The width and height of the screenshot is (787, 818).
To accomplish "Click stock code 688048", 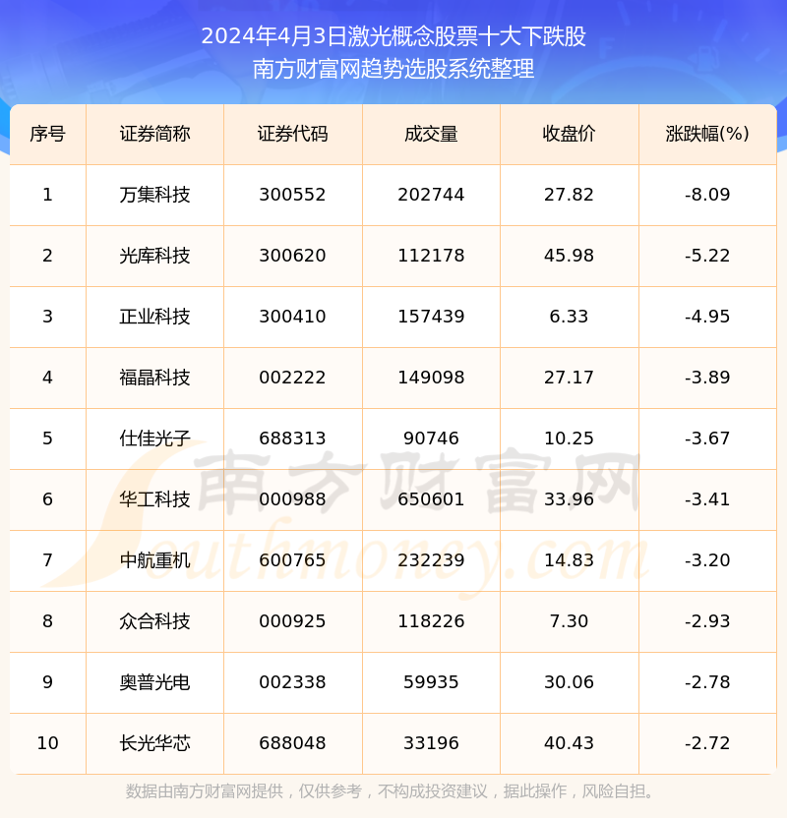I will 292,743.
